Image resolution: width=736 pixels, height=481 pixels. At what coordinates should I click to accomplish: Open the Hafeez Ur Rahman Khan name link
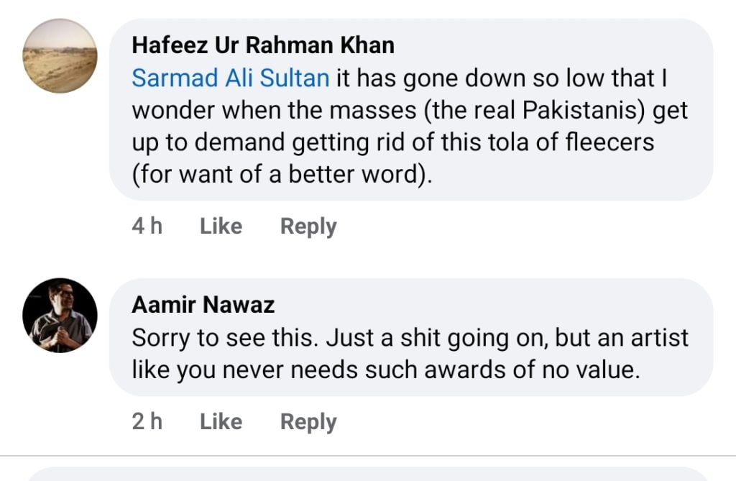[x=262, y=45]
